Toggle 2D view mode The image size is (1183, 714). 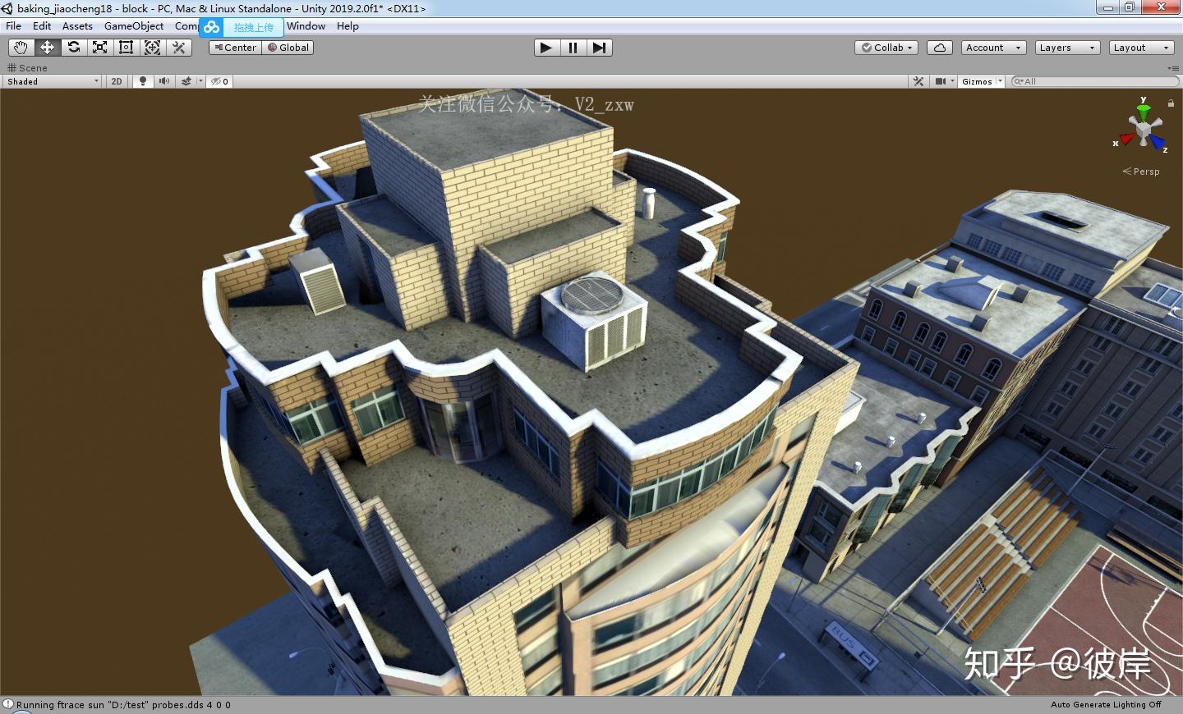(117, 81)
